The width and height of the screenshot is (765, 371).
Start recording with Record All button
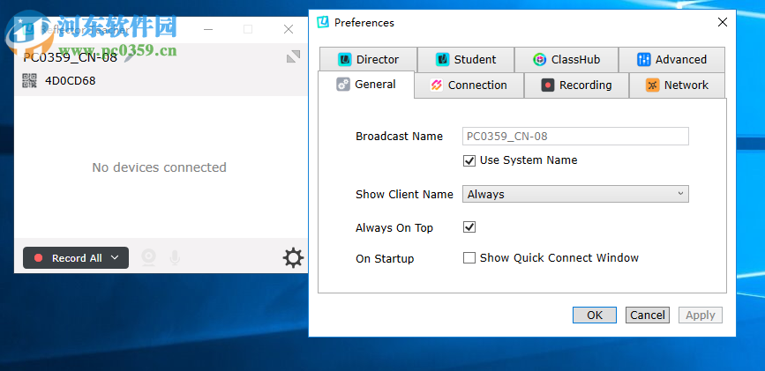76,258
